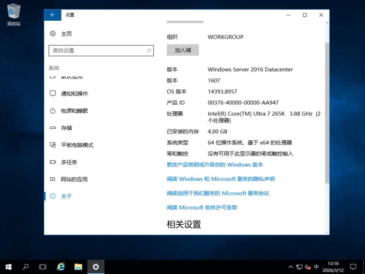Open Task View on taskbar
The width and height of the screenshot is (365, 274).
(x=43, y=267)
